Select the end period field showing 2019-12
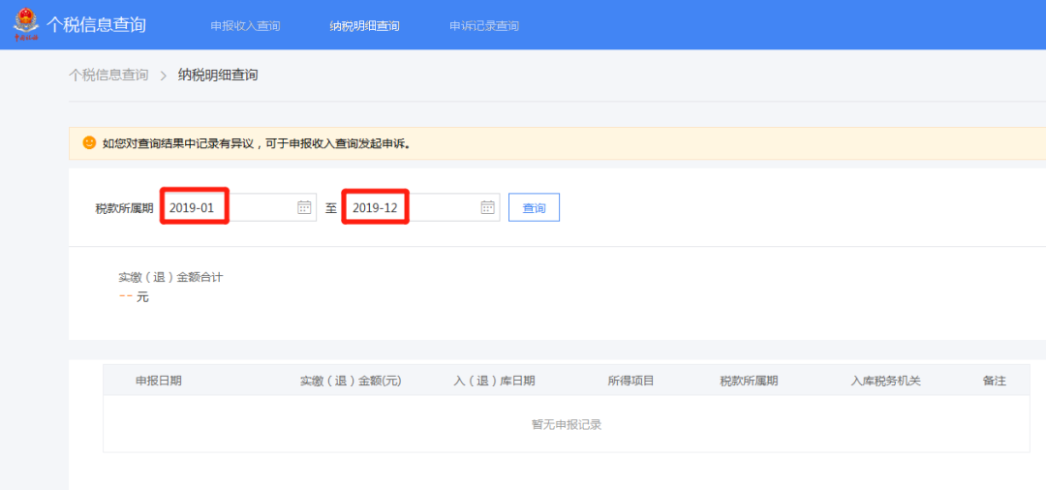The width and height of the screenshot is (1046, 490). click(x=422, y=207)
